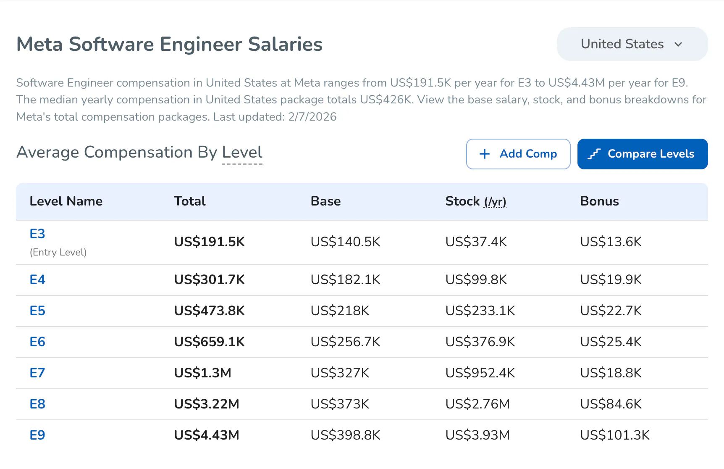724x469 pixels.
Task: Click the plus icon in Add Comp
Action: 485,154
